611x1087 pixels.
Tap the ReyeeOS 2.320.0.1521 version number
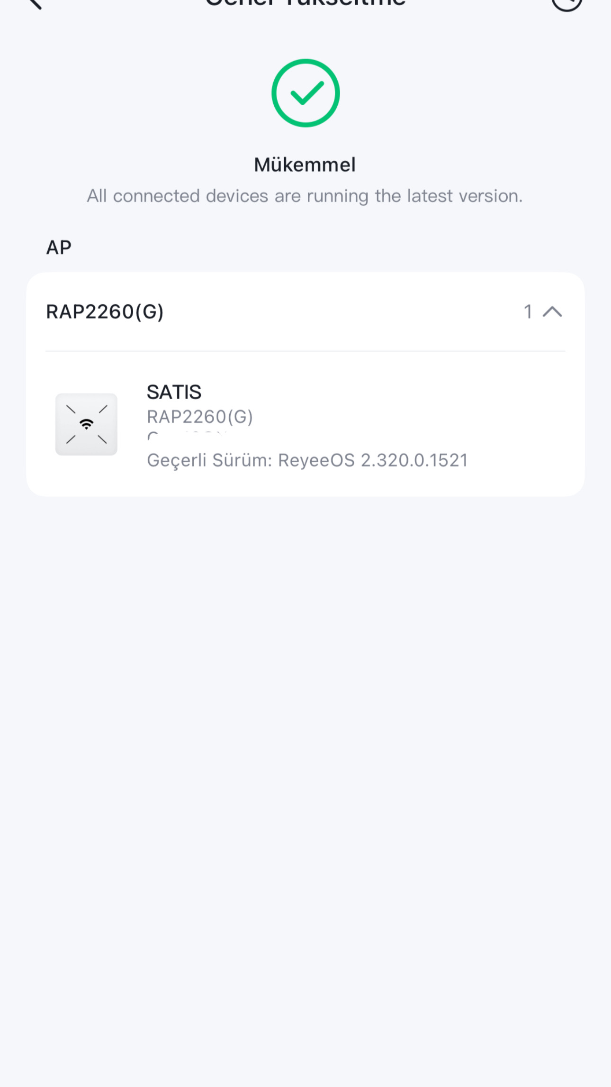(373, 460)
